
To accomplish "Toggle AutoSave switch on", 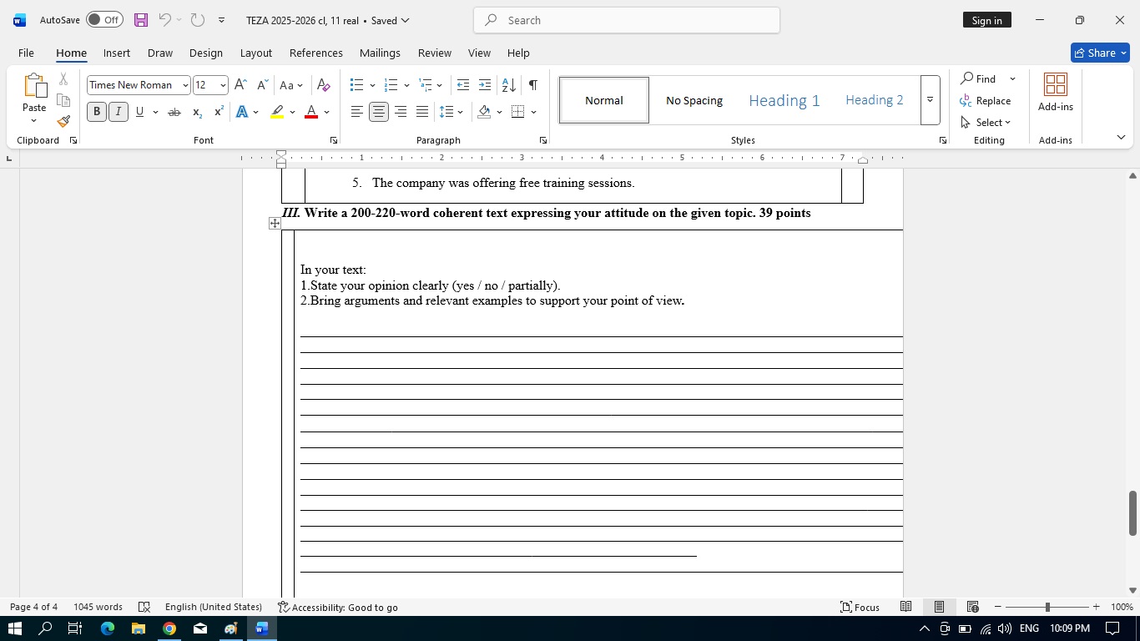I will click(104, 20).
